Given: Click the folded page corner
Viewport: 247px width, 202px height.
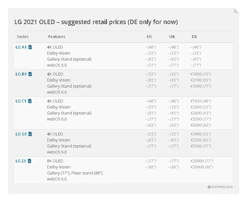Looking at the screenshot, I should (x=236, y=11).
